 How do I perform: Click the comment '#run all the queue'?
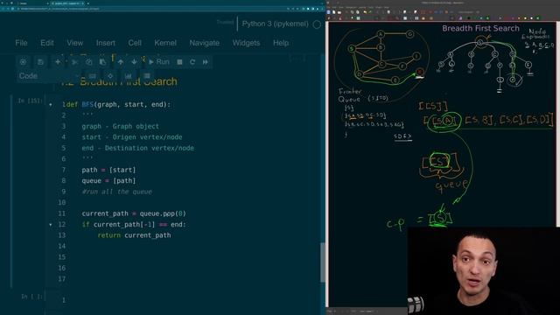click(116, 192)
